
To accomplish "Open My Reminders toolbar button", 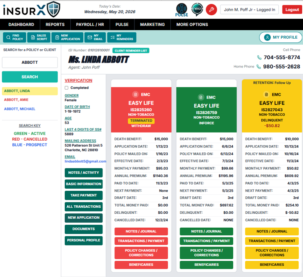I will (122, 37).
